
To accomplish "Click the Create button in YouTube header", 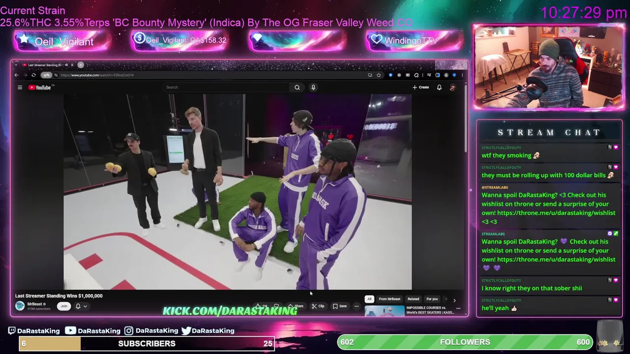I will (x=421, y=88).
